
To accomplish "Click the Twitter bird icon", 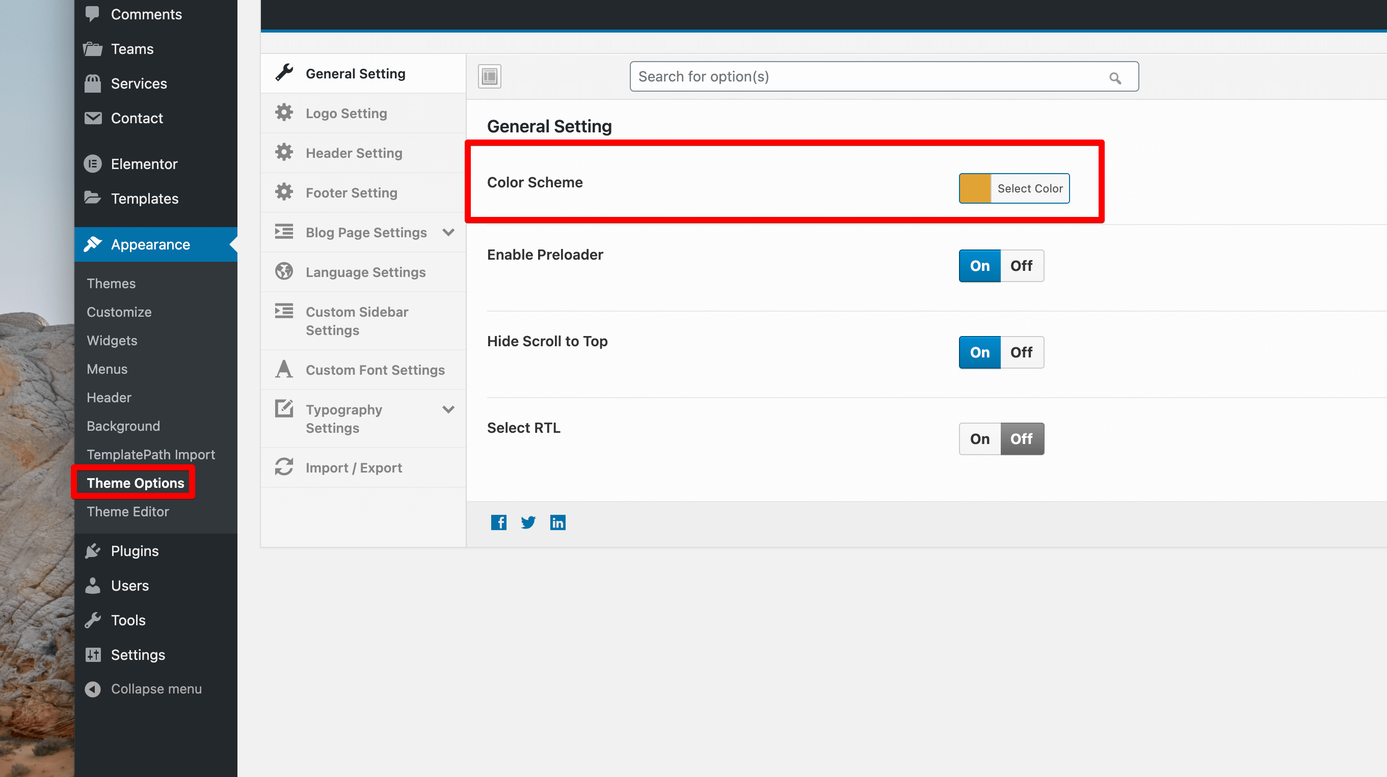I will point(528,522).
